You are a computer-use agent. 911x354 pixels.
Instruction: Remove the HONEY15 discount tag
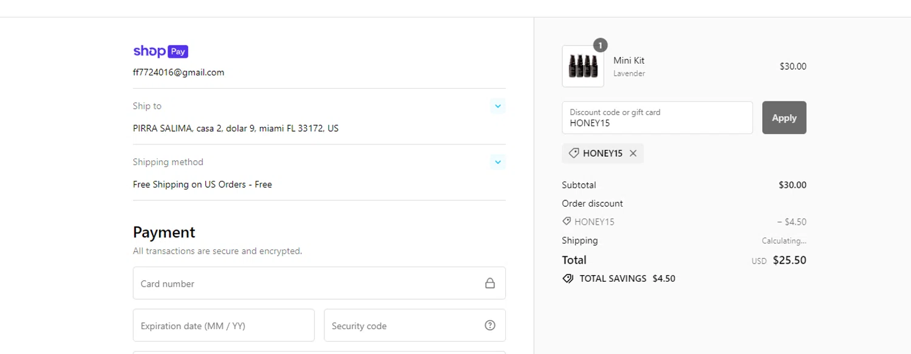pyautogui.click(x=633, y=154)
